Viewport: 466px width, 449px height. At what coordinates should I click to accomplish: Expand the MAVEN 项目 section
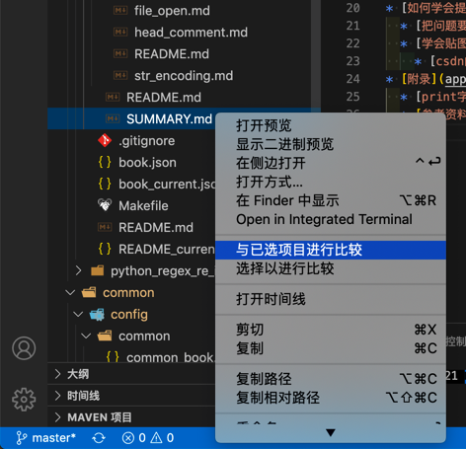coord(58,417)
